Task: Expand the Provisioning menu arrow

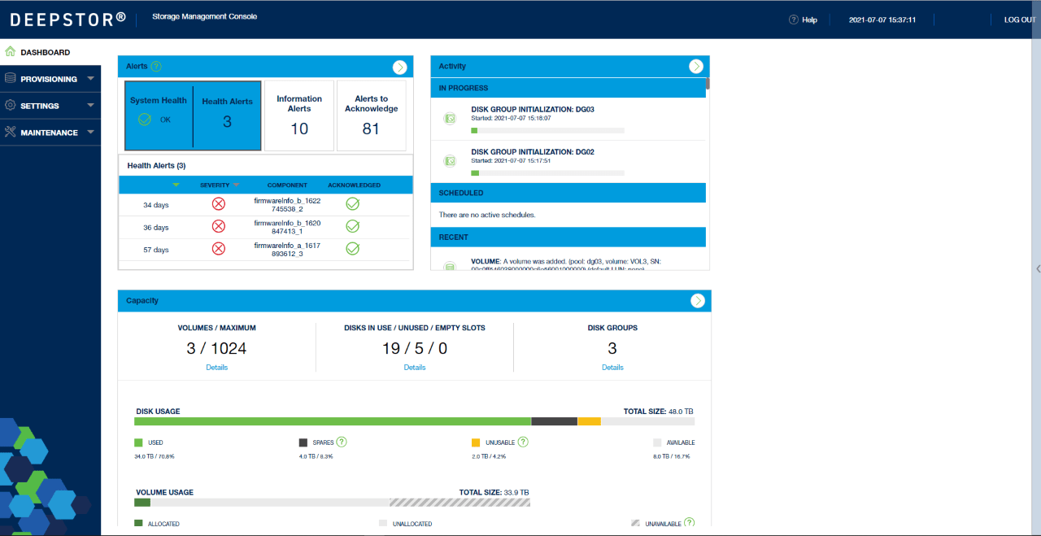Action: [90, 79]
